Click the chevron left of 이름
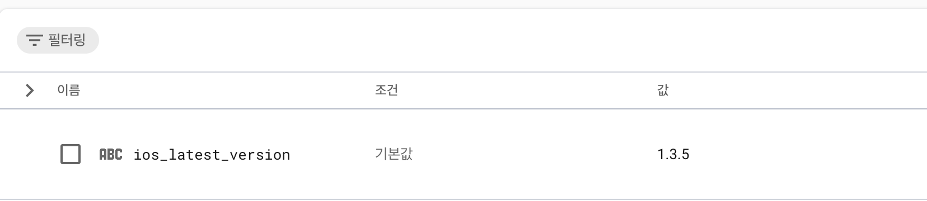 tap(30, 90)
